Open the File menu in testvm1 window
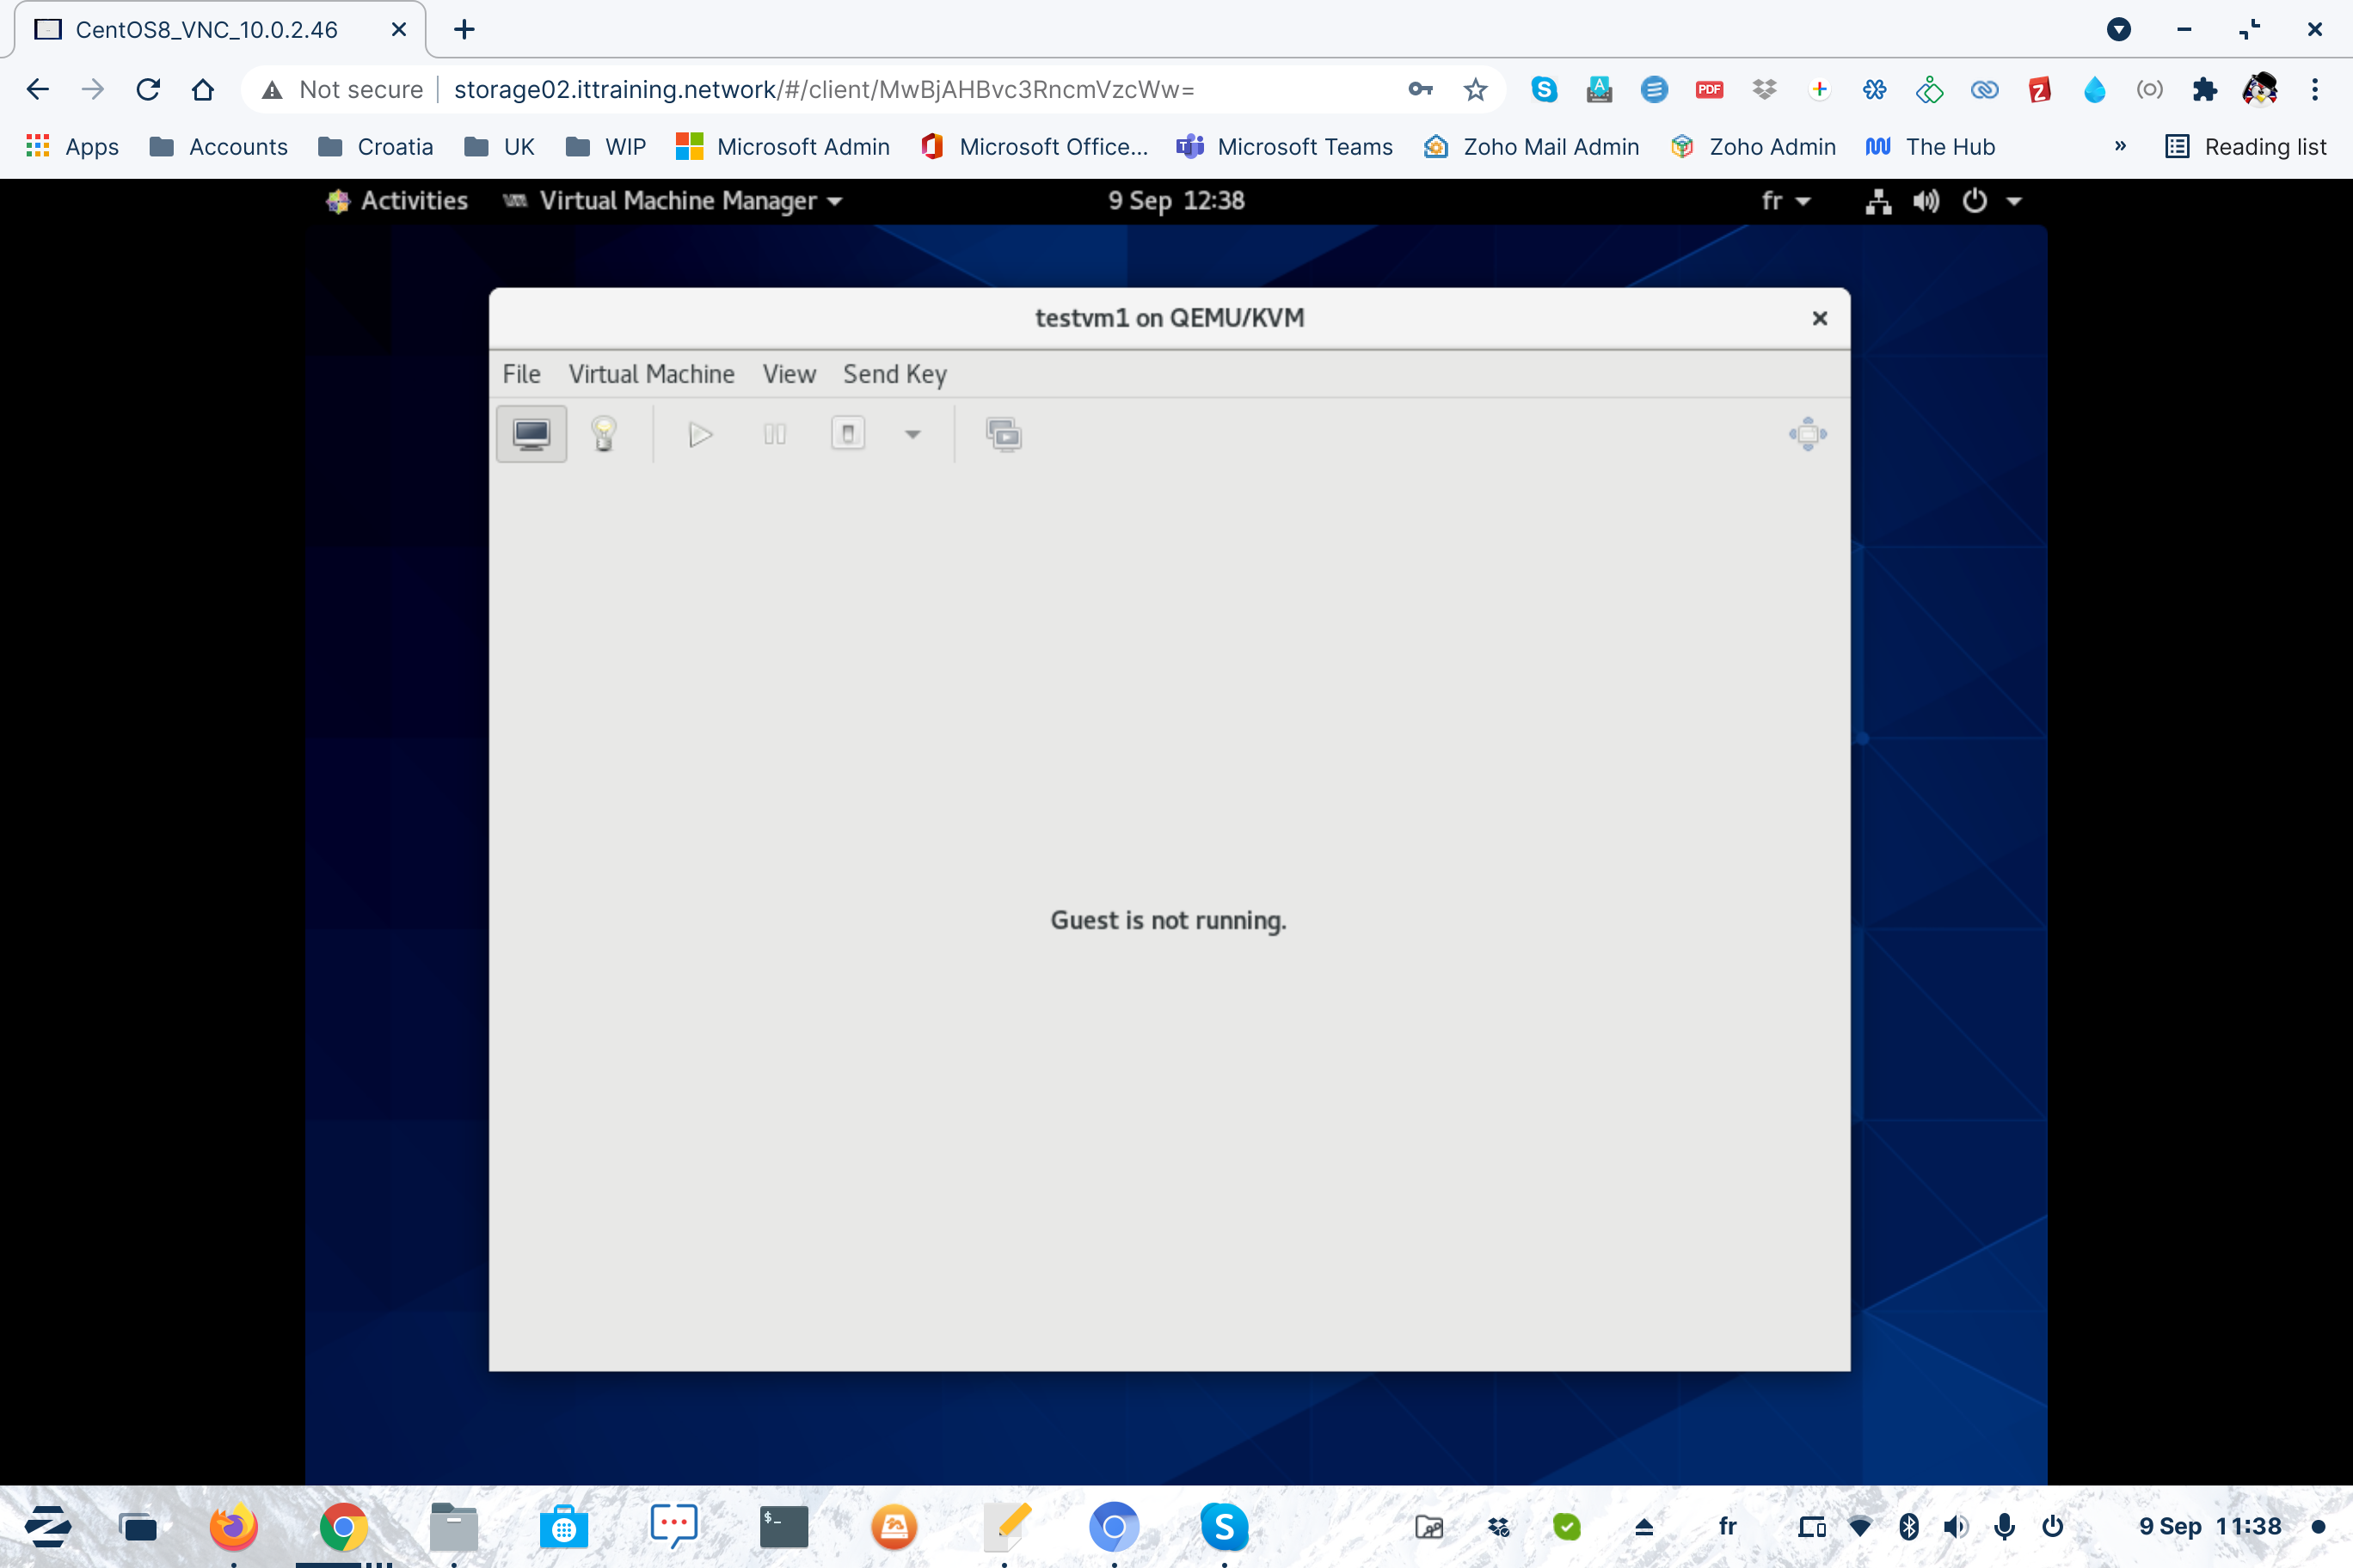 pos(521,374)
